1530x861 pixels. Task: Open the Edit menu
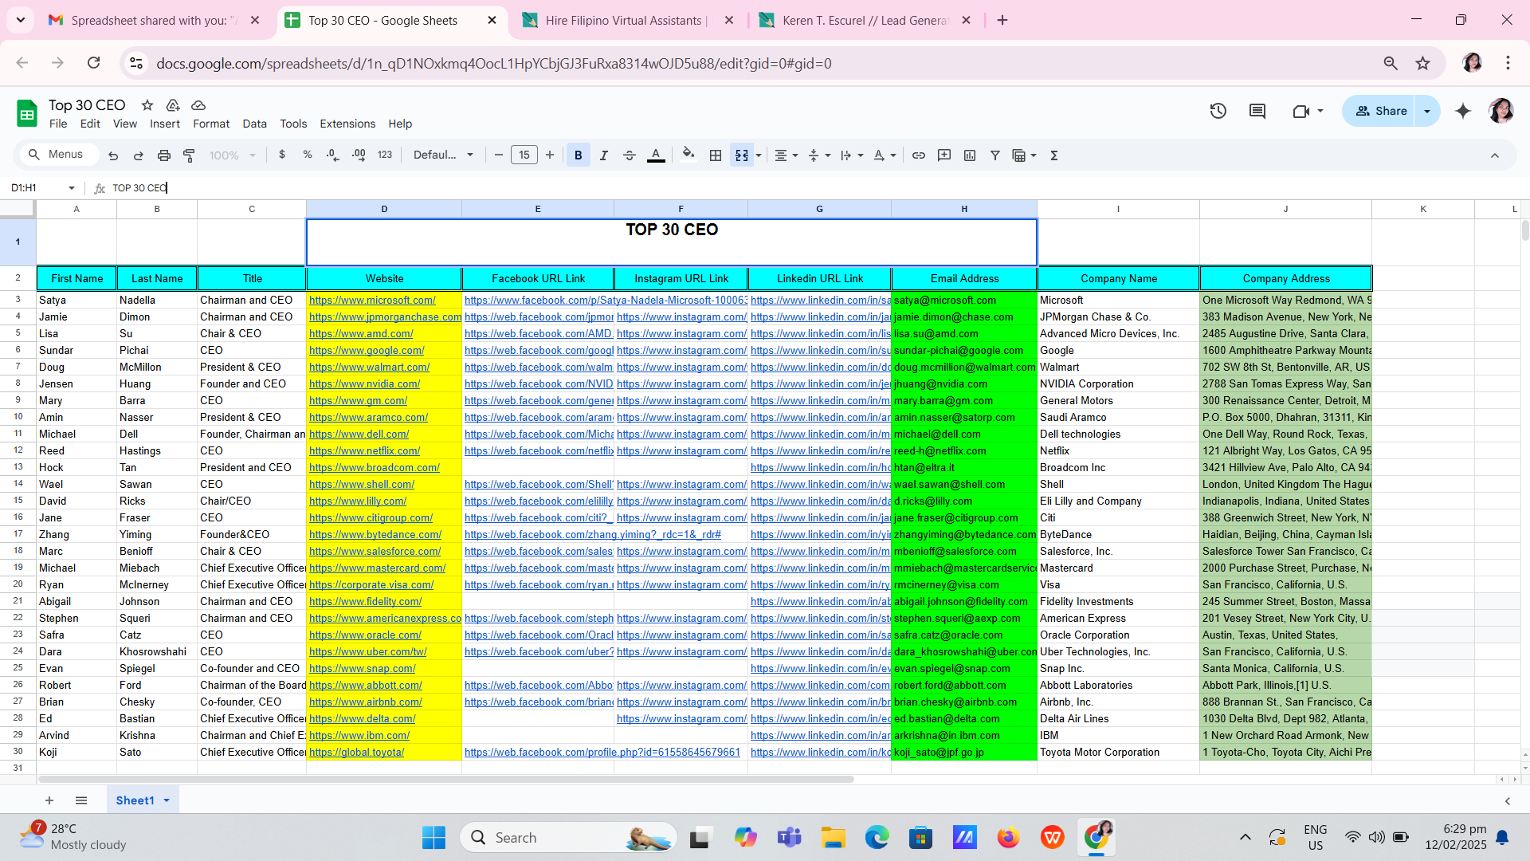(x=90, y=124)
